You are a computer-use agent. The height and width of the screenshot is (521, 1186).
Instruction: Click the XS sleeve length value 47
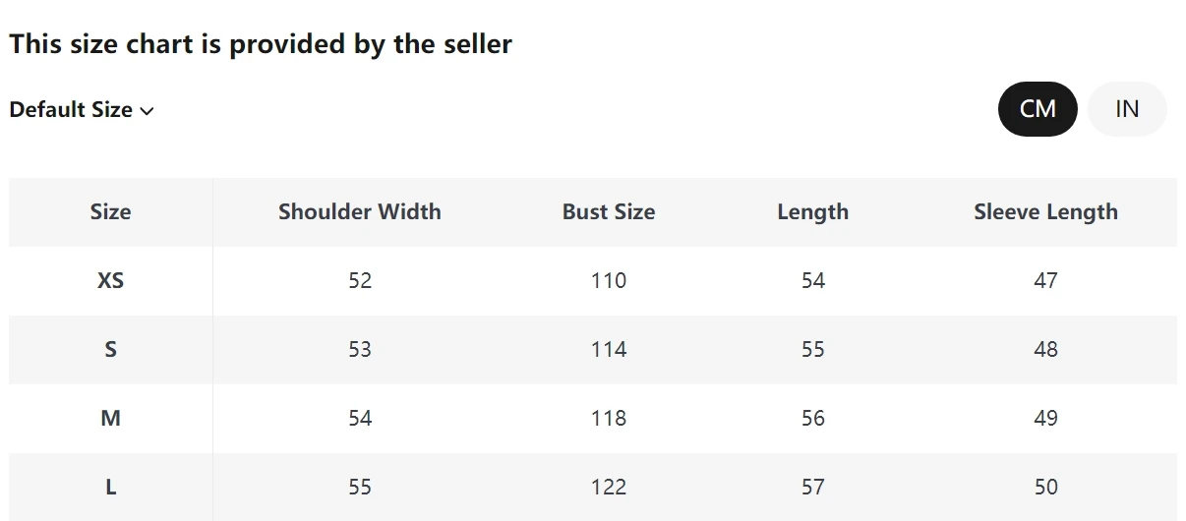coord(1045,281)
